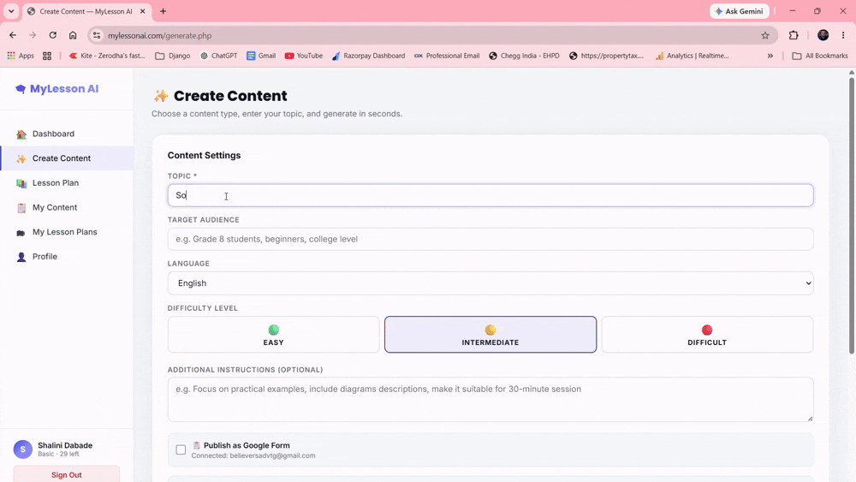Click the MyLesson AI logo

(x=57, y=89)
